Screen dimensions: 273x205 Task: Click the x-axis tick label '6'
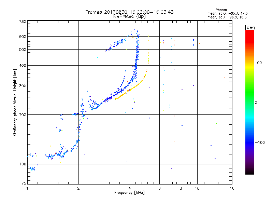pos(159,188)
